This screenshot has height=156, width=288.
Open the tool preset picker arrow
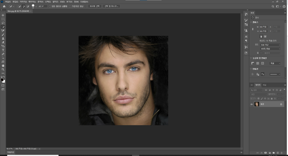click(13, 7)
